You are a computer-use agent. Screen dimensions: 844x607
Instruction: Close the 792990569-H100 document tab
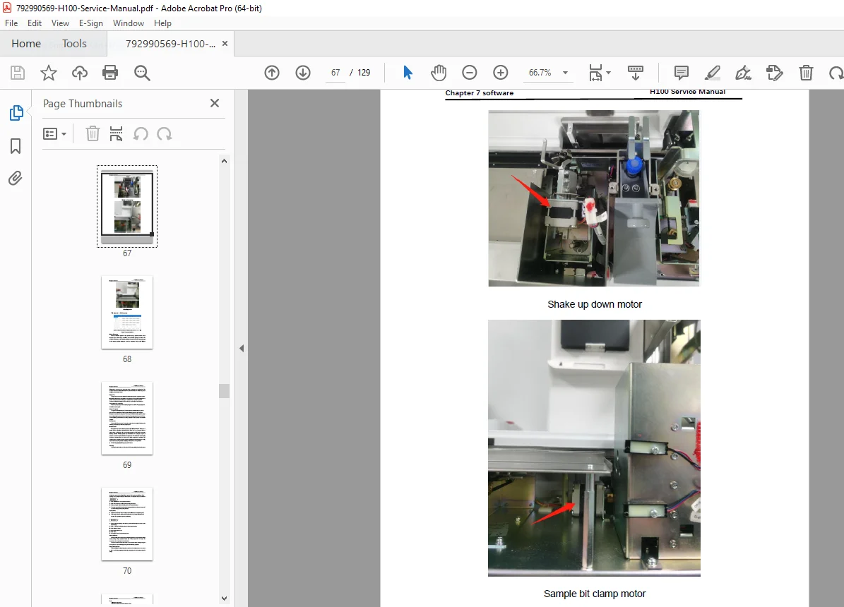[x=225, y=44]
